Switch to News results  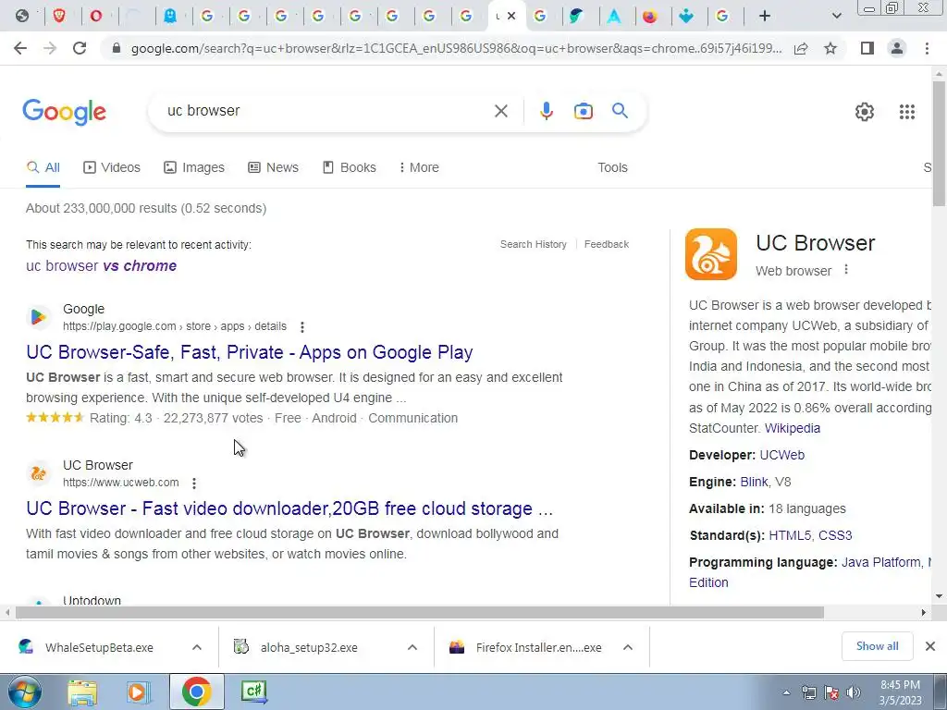(x=273, y=168)
